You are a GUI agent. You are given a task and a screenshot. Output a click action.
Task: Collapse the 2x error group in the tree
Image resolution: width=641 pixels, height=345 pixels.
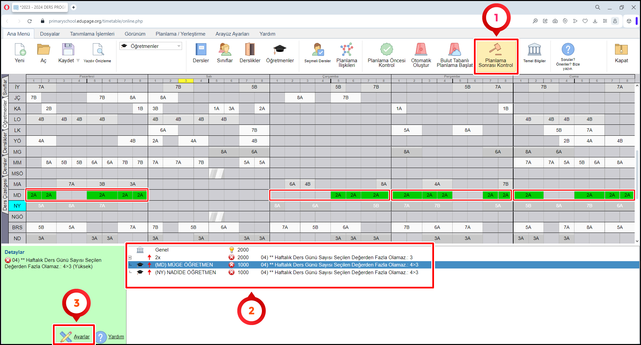130,258
